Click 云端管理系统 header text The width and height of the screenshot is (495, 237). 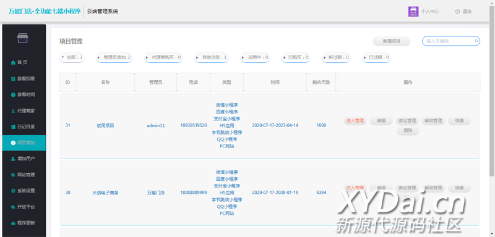click(103, 12)
